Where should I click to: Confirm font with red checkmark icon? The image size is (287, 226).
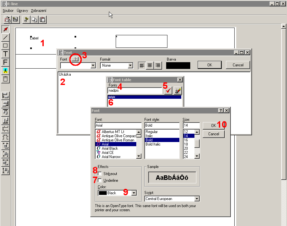tap(168, 91)
